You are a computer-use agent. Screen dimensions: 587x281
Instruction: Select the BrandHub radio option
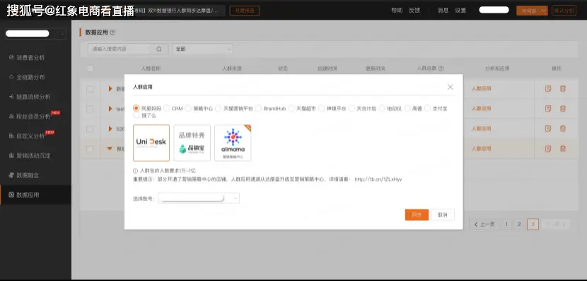coord(258,108)
